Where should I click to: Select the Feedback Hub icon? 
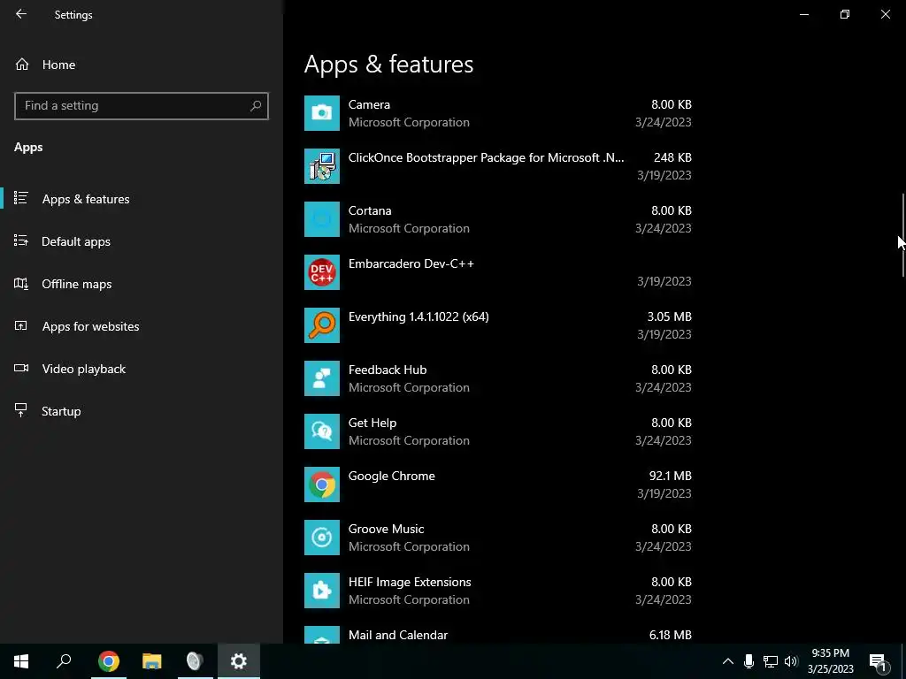[x=322, y=378]
